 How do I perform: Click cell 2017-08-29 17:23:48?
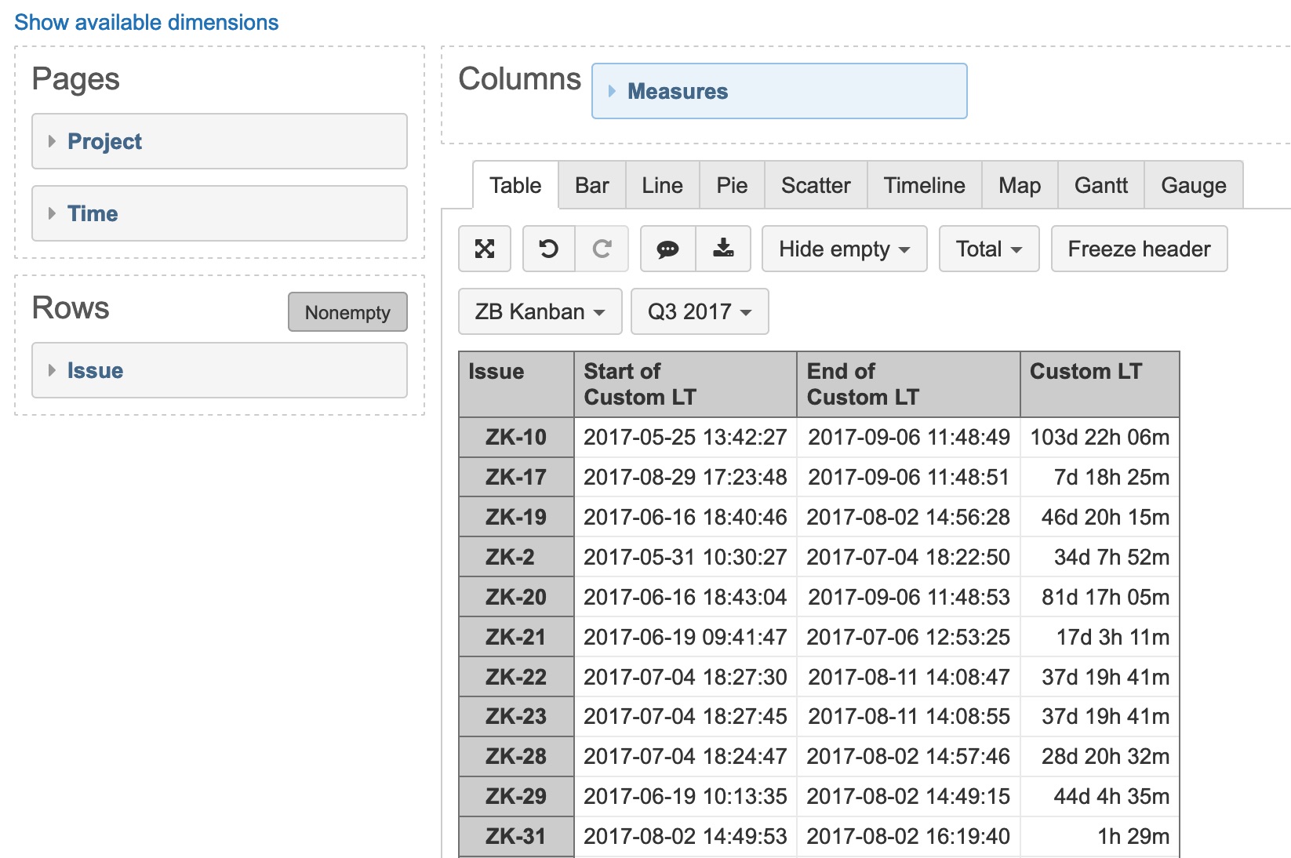pos(686,477)
